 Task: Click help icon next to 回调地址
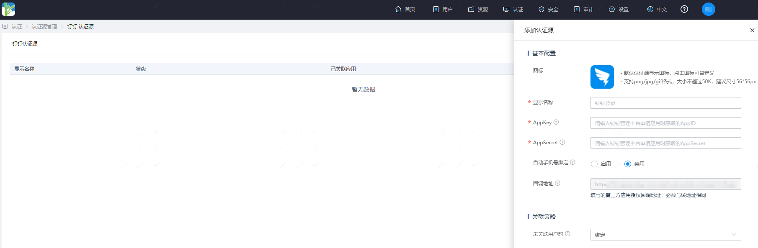558,183
